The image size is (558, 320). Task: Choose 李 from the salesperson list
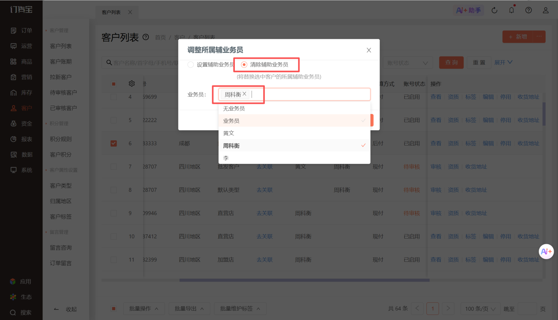coord(294,158)
